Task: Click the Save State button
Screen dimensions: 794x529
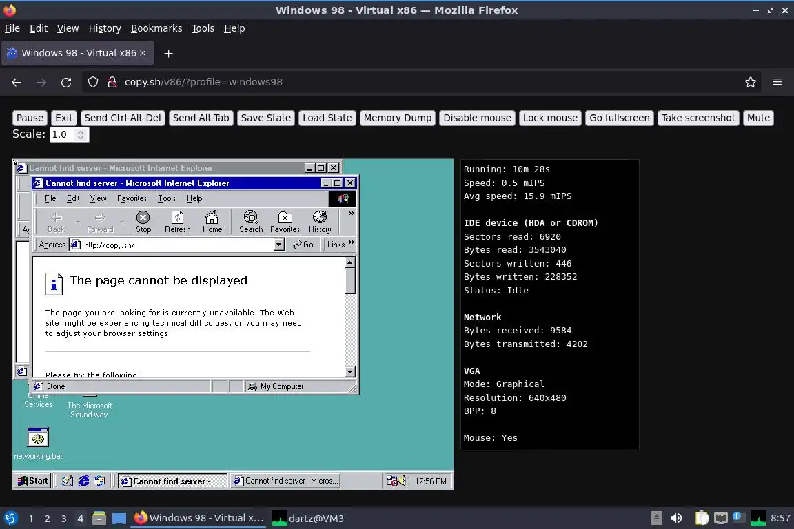Action: coord(266,118)
